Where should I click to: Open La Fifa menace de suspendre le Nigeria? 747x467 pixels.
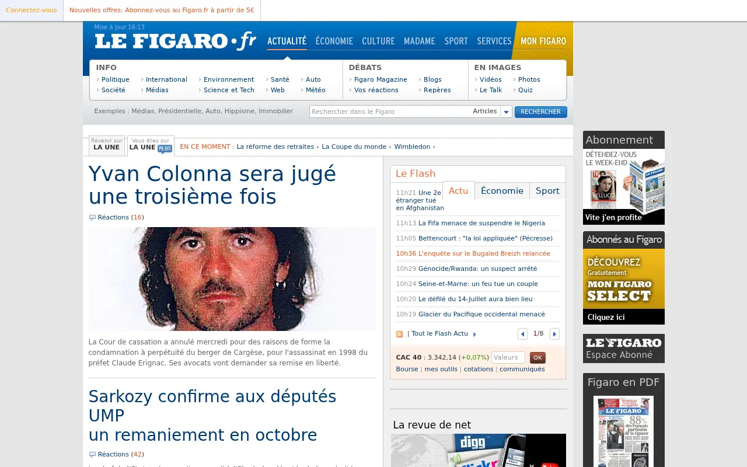481,224
